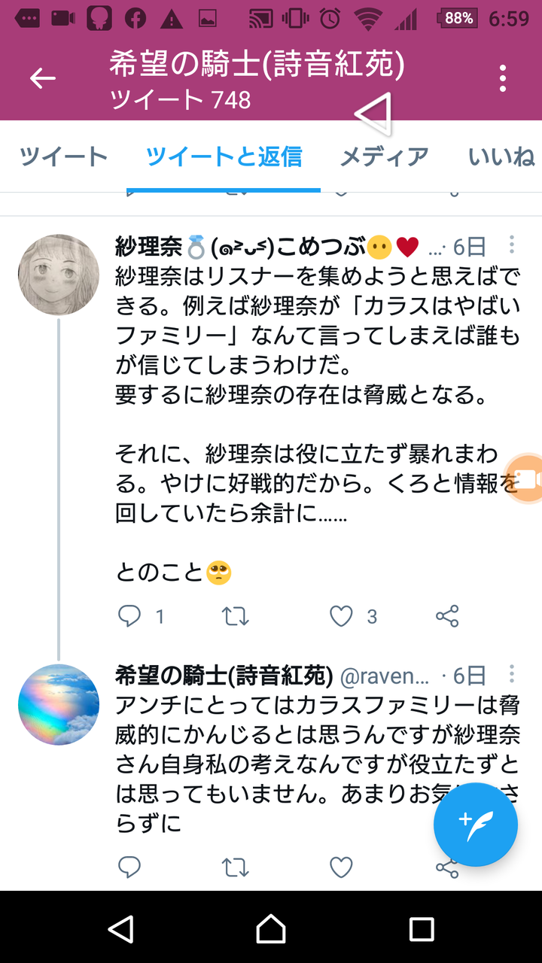Open 紗理奈's sketch profile avatar
Image resolution: width=542 pixels, height=963 pixels.
(59, 275)
